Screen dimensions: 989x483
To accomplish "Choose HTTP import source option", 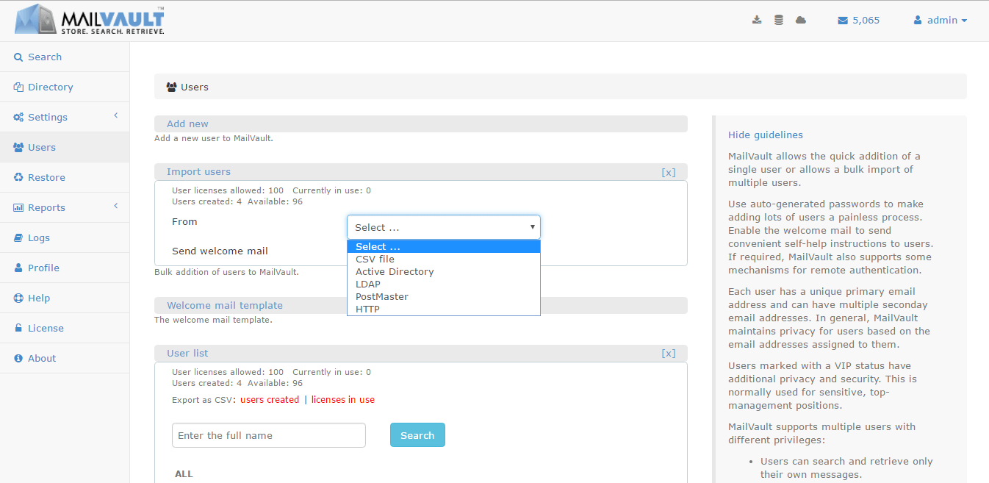I will click(444, 309).
